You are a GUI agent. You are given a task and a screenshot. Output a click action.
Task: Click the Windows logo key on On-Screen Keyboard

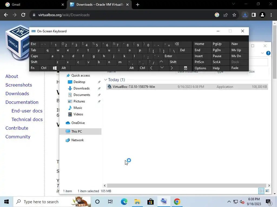55,68
